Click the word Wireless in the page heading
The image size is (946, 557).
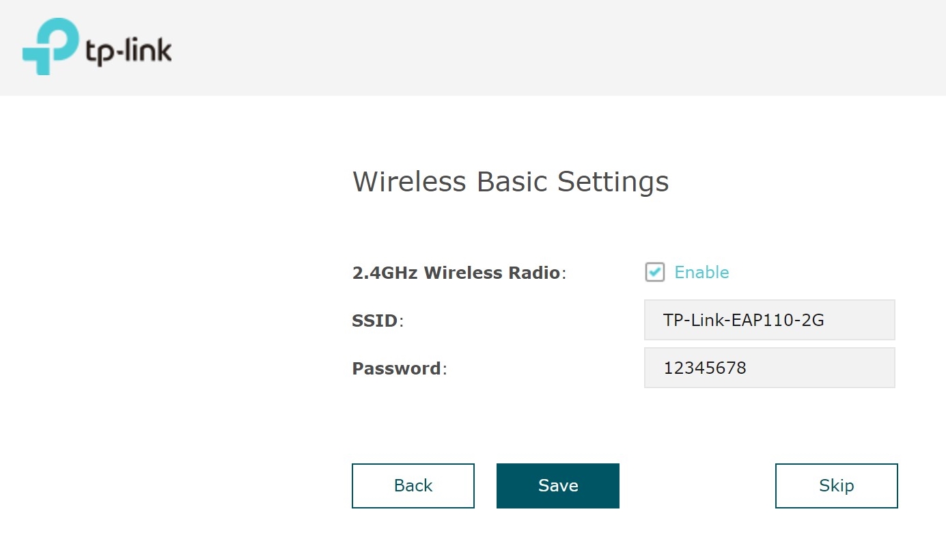coord(409,182)
